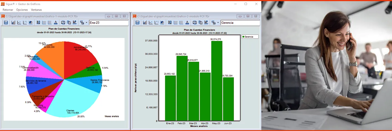Expand the dropdown arrow beside Gerencia field

point(218,22)
